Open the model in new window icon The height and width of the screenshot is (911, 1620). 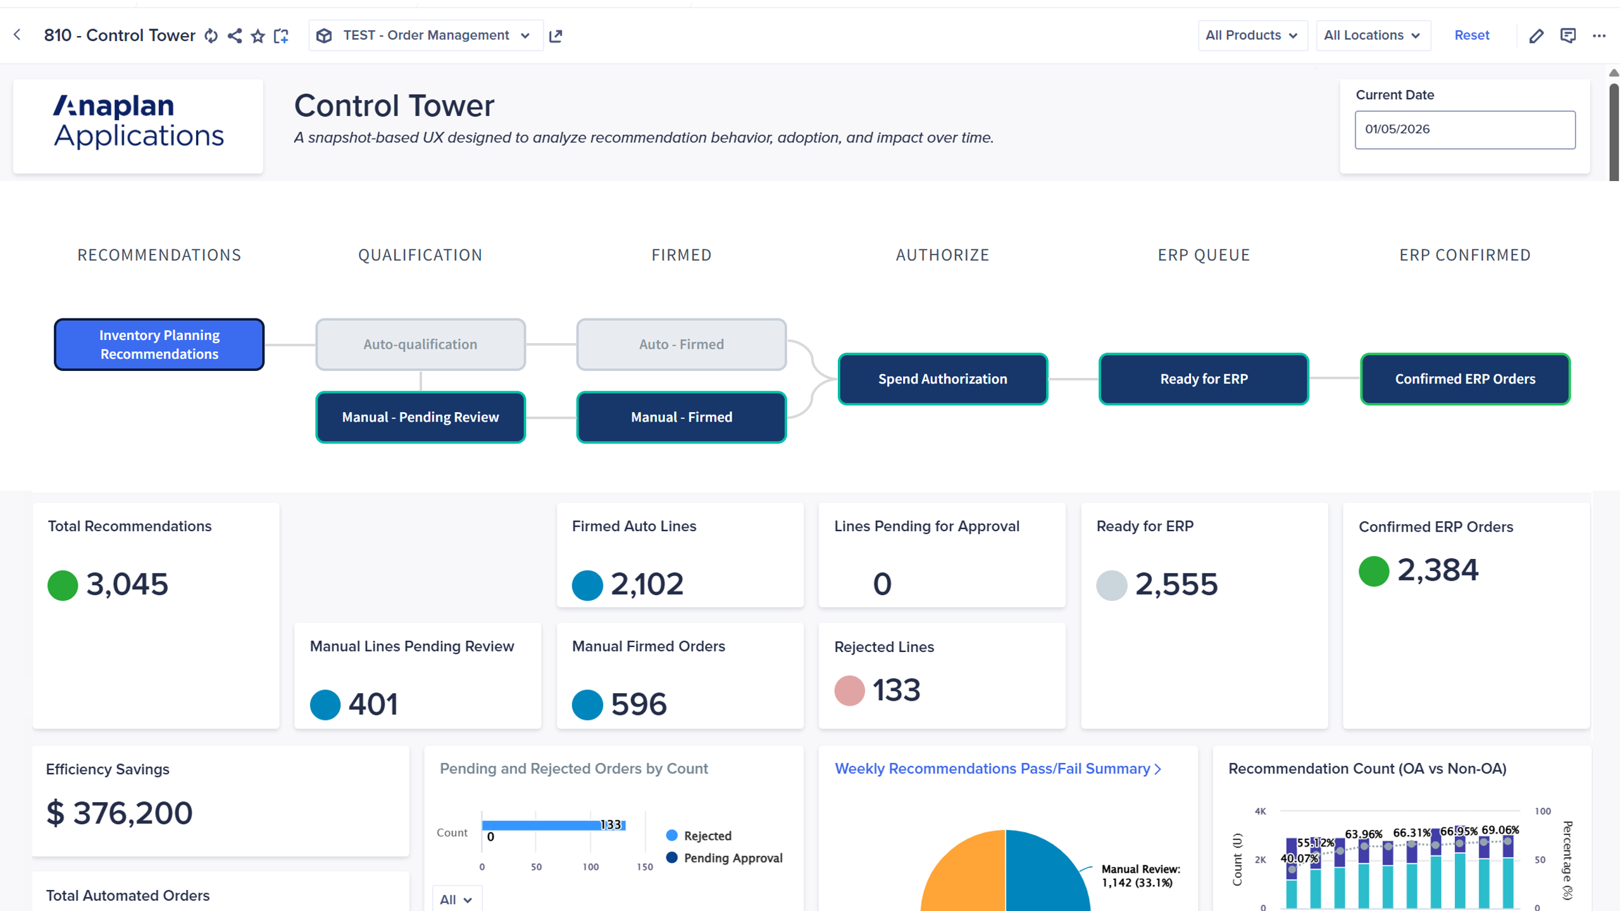coord(556,36)
